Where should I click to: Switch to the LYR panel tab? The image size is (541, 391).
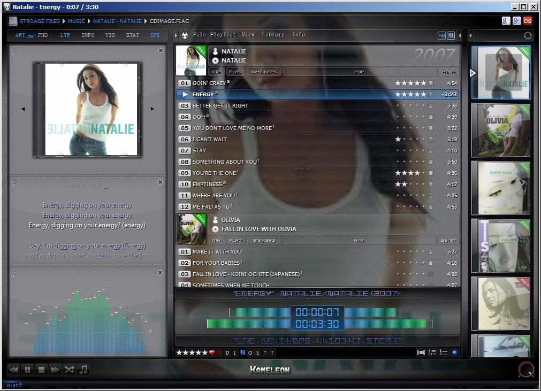coord(65,35)
